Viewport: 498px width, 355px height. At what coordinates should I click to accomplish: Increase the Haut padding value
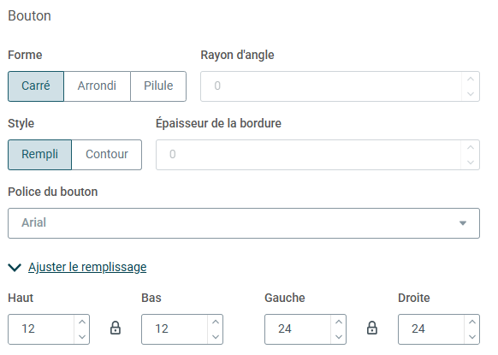(x=82, y=322)
